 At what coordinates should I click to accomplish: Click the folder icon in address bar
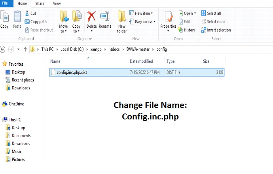tap(32, 49)
